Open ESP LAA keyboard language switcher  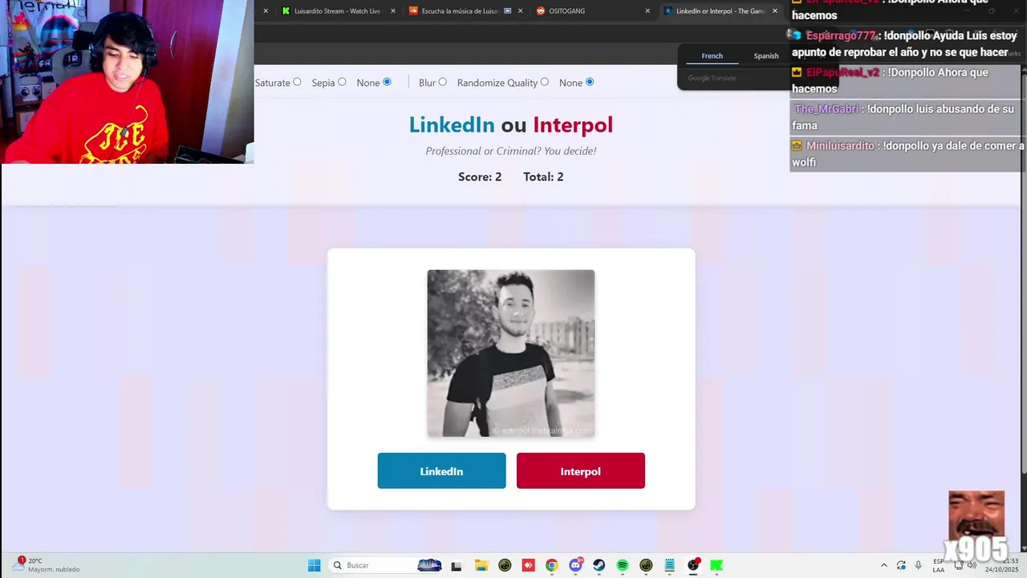tap(939, 565)
